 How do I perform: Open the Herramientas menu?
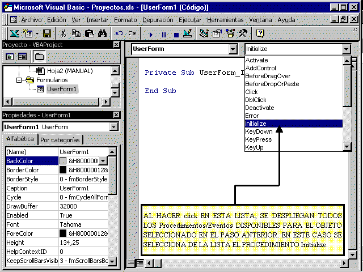point(225,20)
